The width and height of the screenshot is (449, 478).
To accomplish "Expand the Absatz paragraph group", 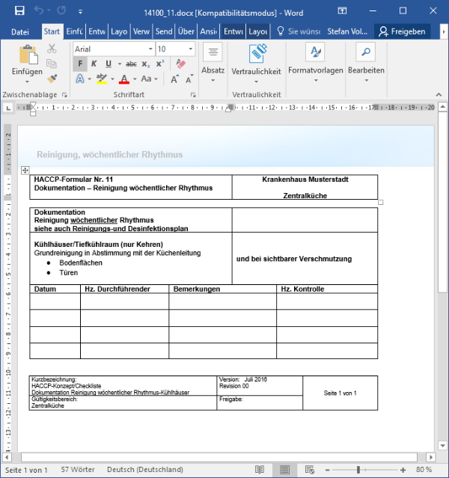I will click(x=213, y=59).
